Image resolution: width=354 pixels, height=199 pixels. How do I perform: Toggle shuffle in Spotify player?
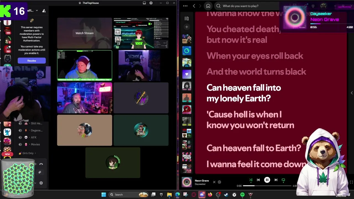(251, 180)
